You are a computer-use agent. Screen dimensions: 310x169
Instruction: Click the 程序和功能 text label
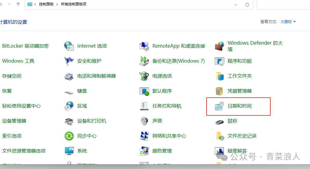point(240,61)
